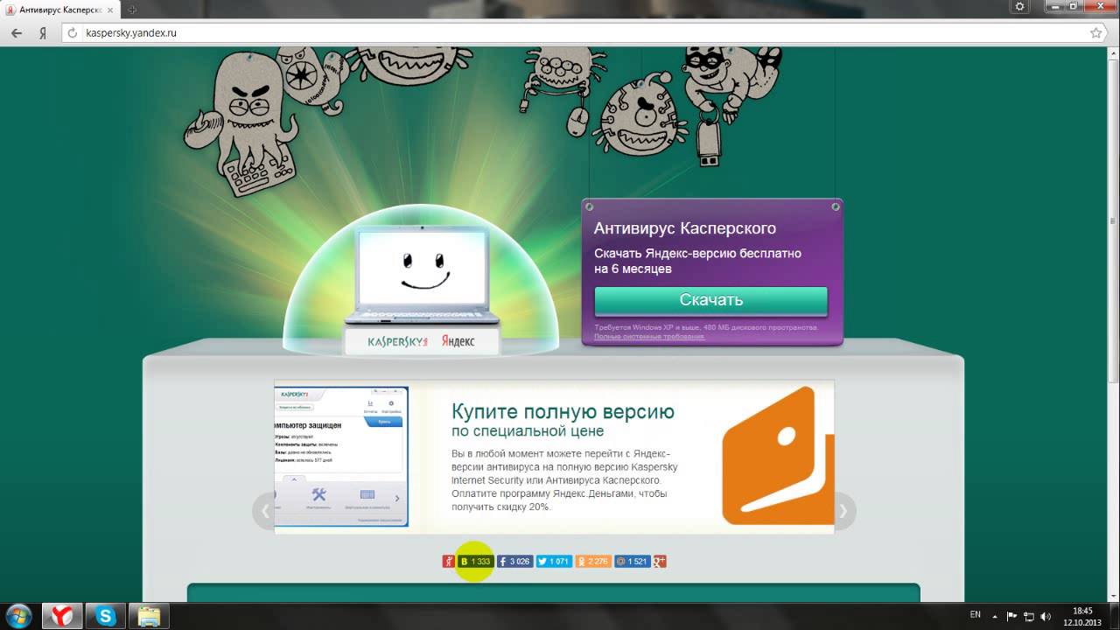This screenshot has width=1120, height=630.
Task: Open the volume speaker tray icon
Action: pos(1046,616)
